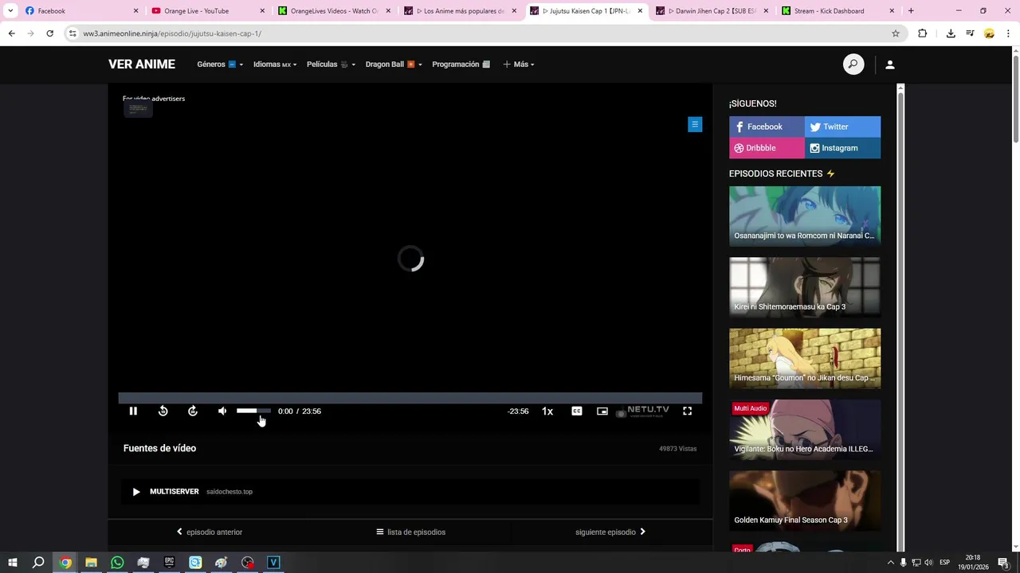Open a new browser tab
The image size is (1020, 573).
[x=911, y=11]
